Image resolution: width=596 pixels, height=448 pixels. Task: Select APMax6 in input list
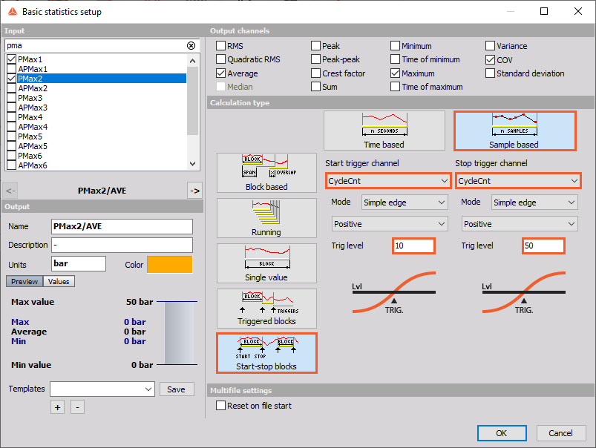[33, 165]
